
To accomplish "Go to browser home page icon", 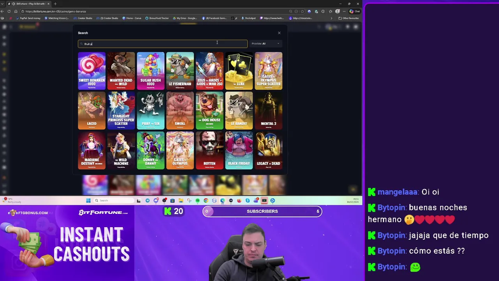I will click(15, 11).
